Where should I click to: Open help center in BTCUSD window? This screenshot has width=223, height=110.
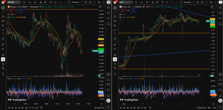pos(108,107)
